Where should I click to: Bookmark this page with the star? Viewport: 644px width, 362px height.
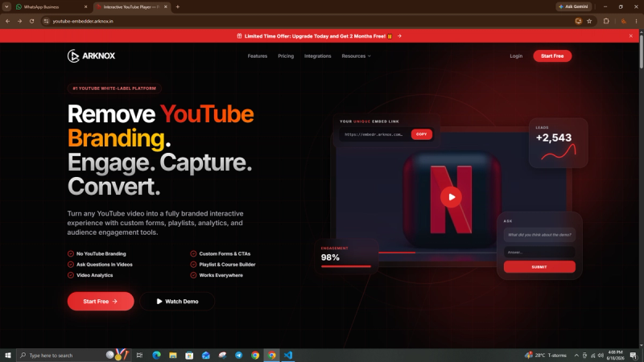[x=589, y=21]
